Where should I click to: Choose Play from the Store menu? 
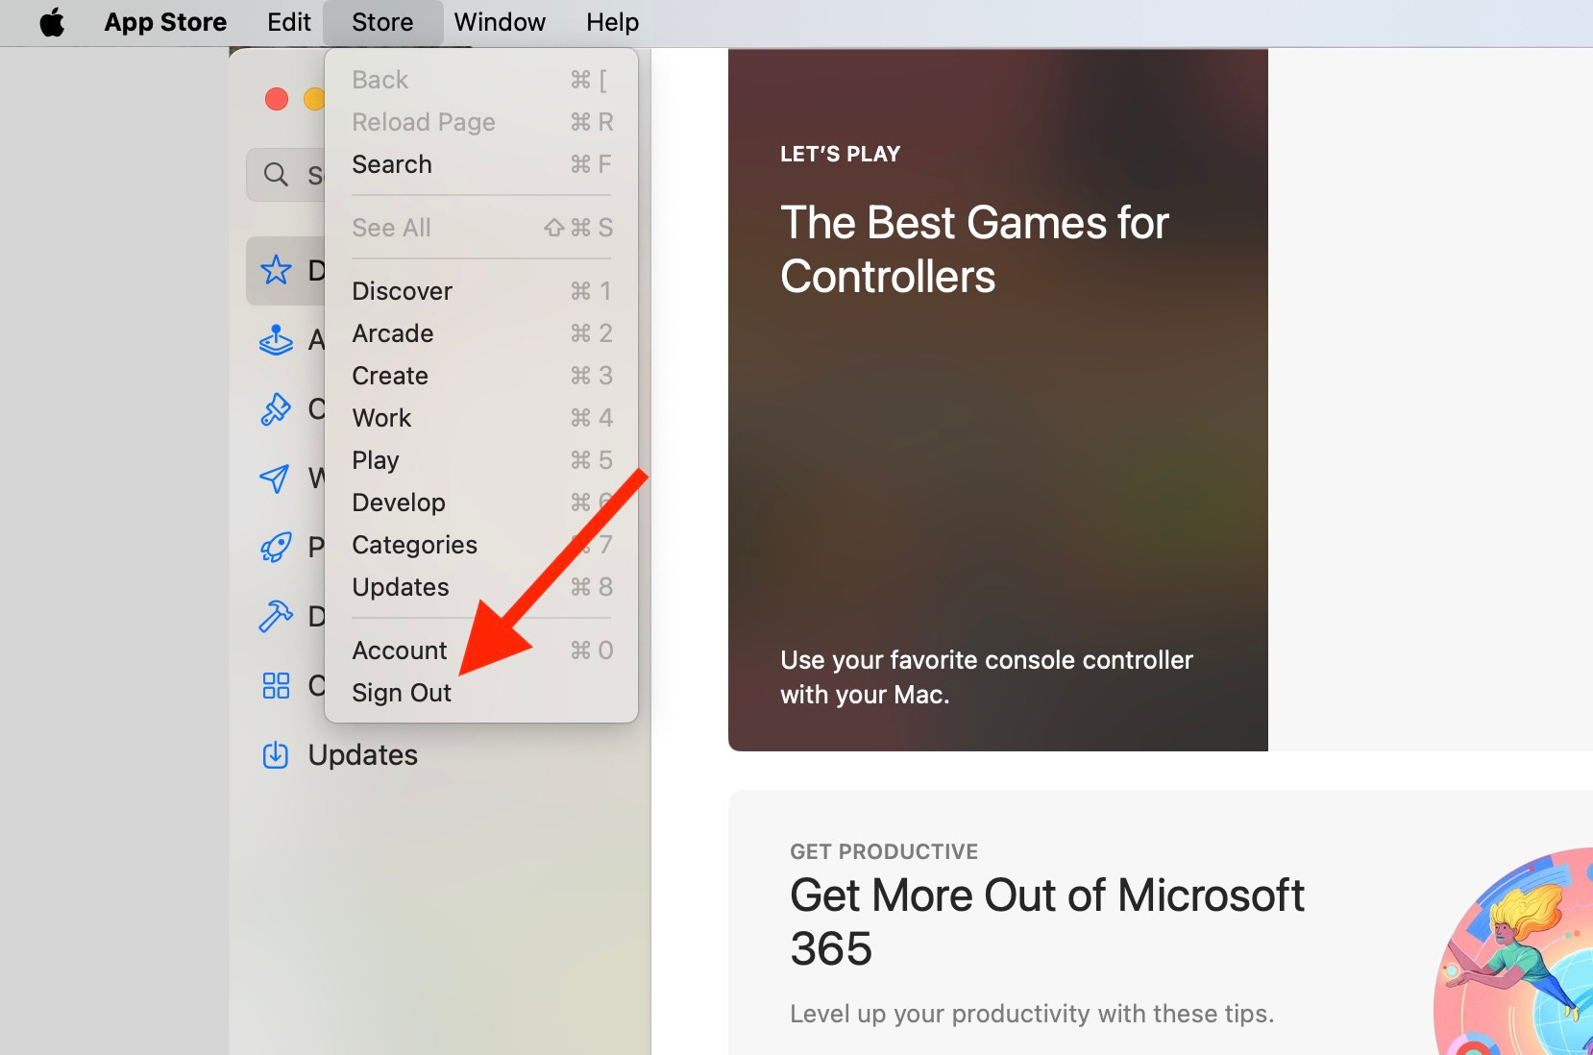point(481,460)
